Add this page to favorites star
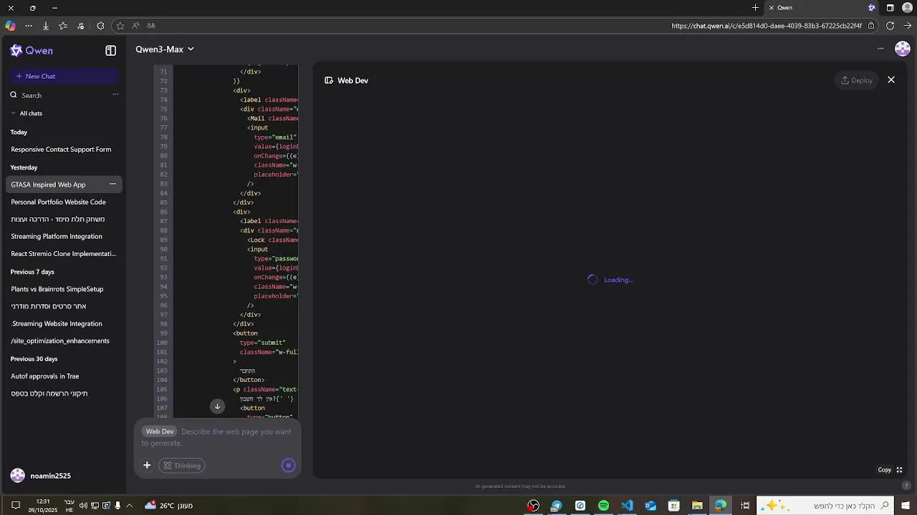Screen dimensions: 917x515 (120, 26)
